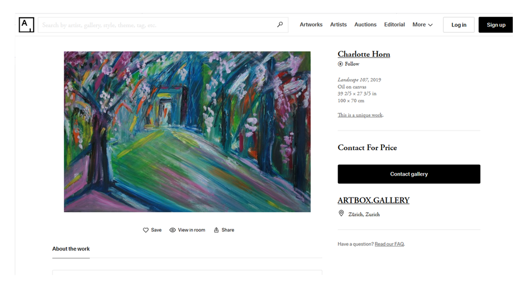Open the Artworks menu item
Screen dimensions: 514x289
click(311, 25)
